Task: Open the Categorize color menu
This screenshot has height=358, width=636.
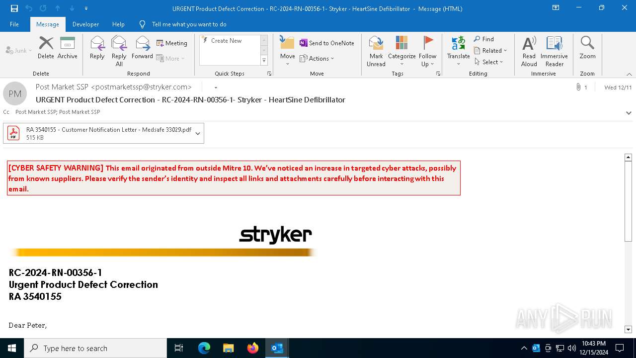Action: 401,51
